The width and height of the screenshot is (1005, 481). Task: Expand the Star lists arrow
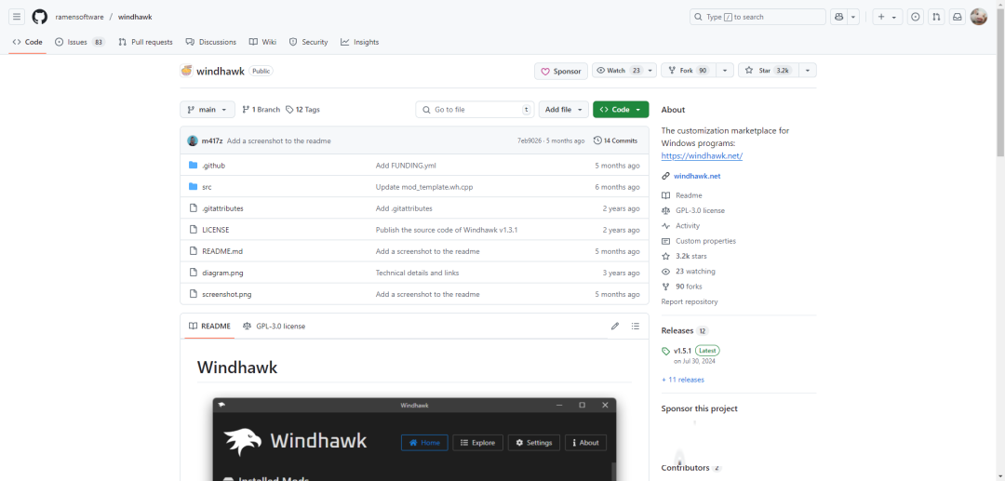pos(807,71)
